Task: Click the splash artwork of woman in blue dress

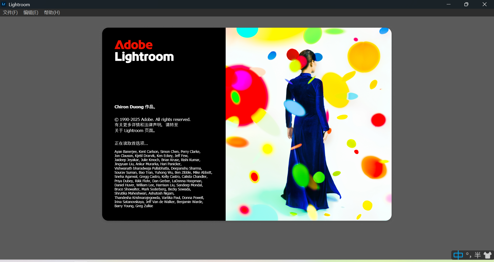Action: pyautogui.click(x=308, y=124)
